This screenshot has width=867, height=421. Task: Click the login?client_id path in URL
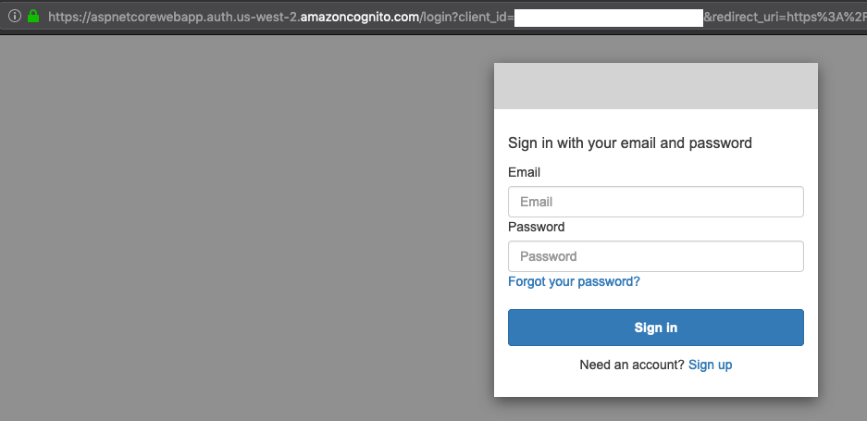click(x=468, y=18)
